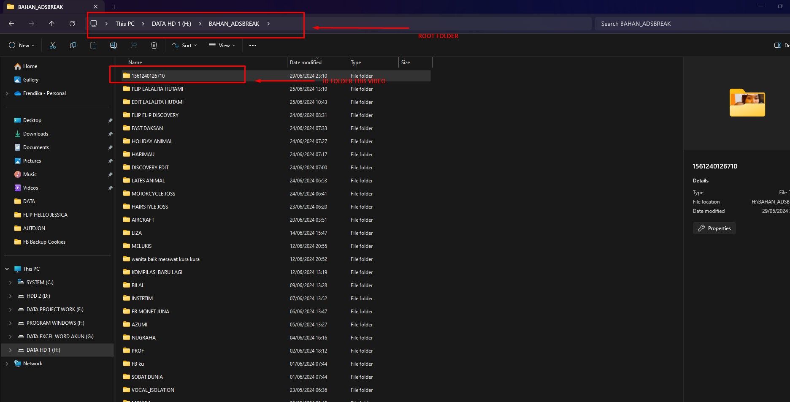Select the FLIP LALALITA HUTAMI folder
The width and height of the screenshot is (790, 402).
click(x=157, y=89)
